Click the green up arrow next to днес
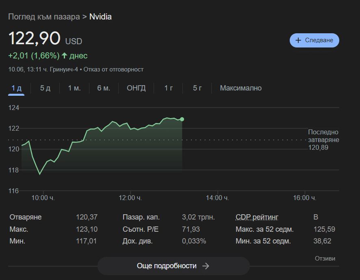The width and height of the screenshot is (360, 280). [64, 56]
